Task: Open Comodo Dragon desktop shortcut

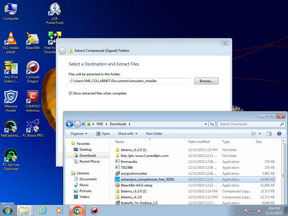Action: (x=33, y=72)
